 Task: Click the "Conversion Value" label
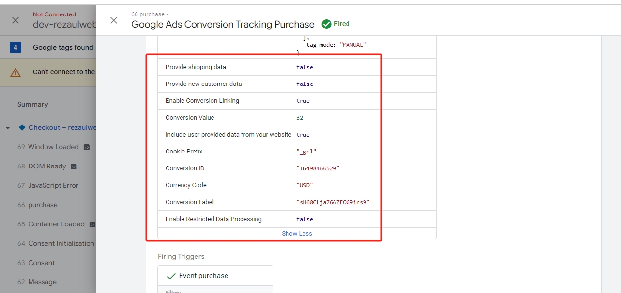click(x=190, y=117)
